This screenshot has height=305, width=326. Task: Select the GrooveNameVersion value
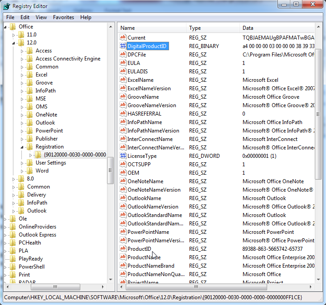click(x=152, y=105)
